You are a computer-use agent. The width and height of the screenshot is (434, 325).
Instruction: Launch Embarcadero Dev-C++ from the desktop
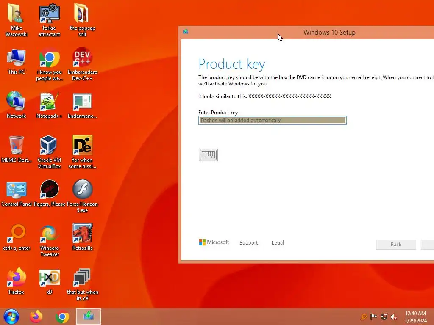[x=82, y=64]
